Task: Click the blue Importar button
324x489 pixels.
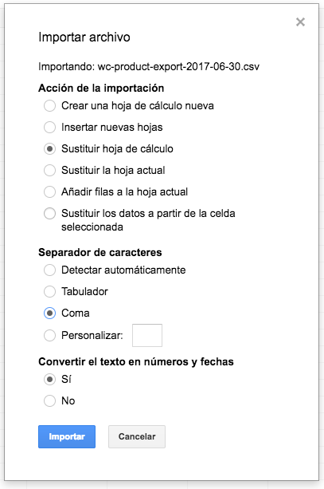Action: coord(67,436)
